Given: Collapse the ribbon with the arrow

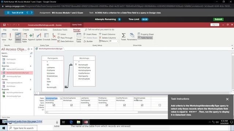Looking at the screenshot, I should pyautogui.click(x=232, y=45).
